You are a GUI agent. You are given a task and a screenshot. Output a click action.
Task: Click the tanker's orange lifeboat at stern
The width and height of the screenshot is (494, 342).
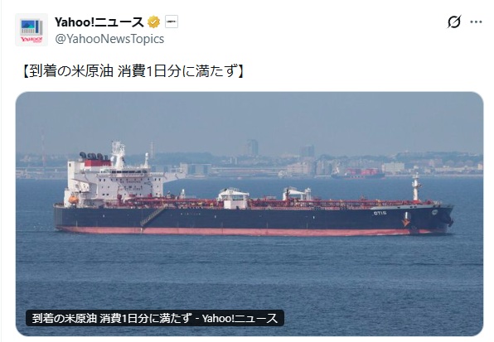click(x=73, y=200)
